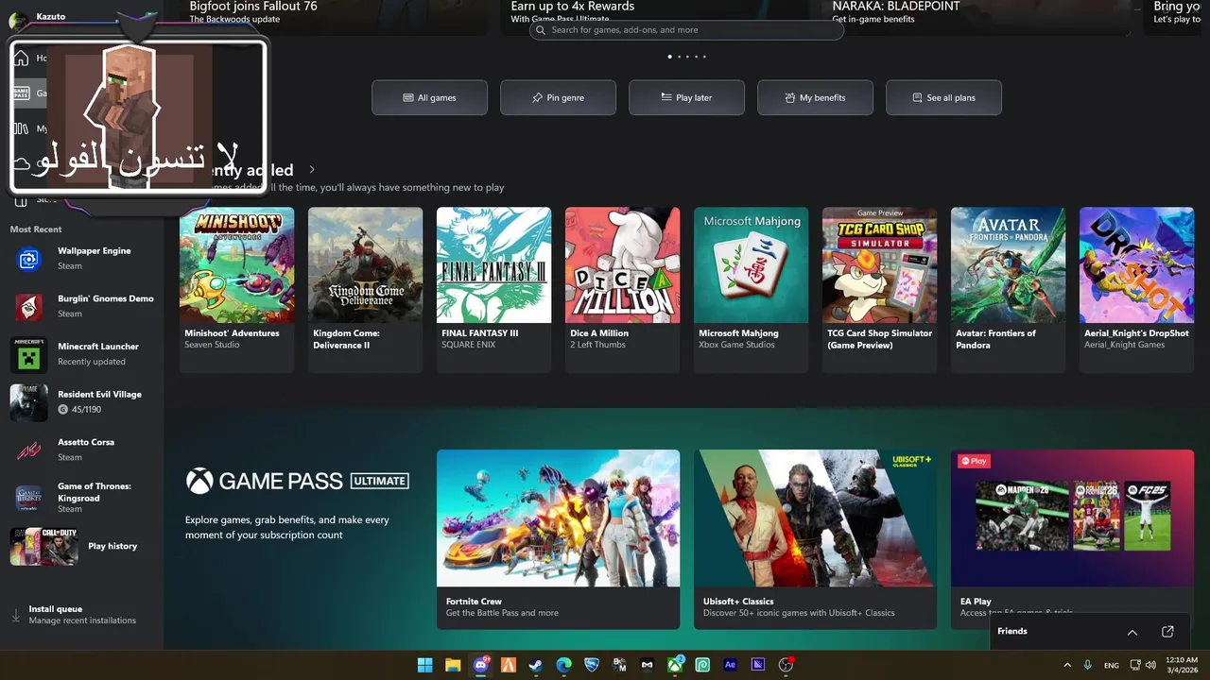
Task: Open ENG language input switcher
Action: click(1112, 665)
